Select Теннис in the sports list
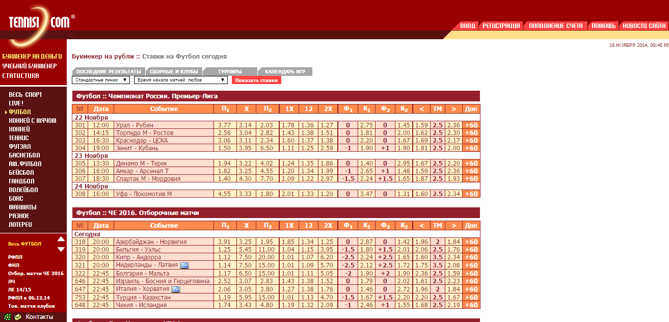669x322 pixels. point(19,138)
